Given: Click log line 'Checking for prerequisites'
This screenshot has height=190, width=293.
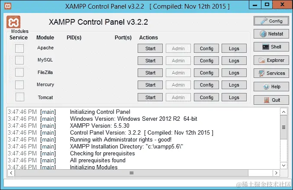Looking at the screenshot, I should [103, 153].
